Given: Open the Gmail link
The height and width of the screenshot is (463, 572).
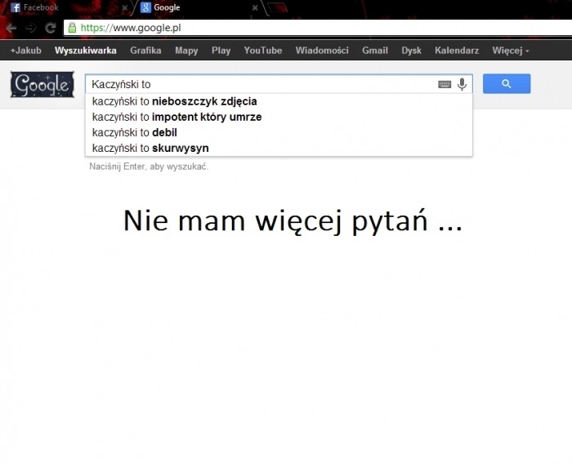Looking at the screenshot, I should (375, 51).
